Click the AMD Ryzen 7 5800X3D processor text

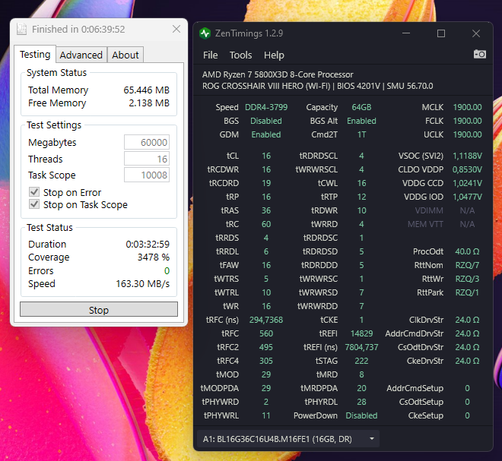click(x=278, y=74)
